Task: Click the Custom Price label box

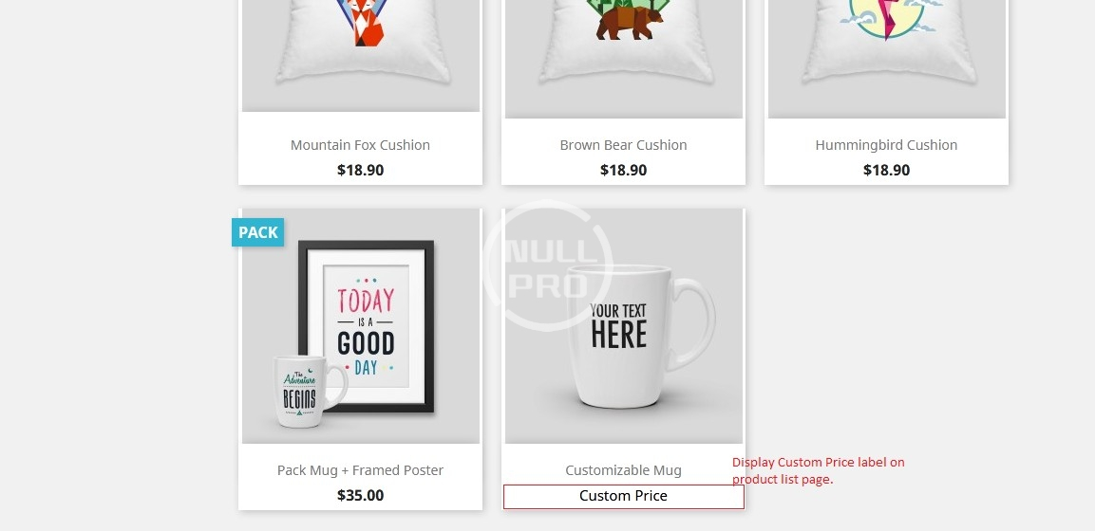Action: pos(624,496)
